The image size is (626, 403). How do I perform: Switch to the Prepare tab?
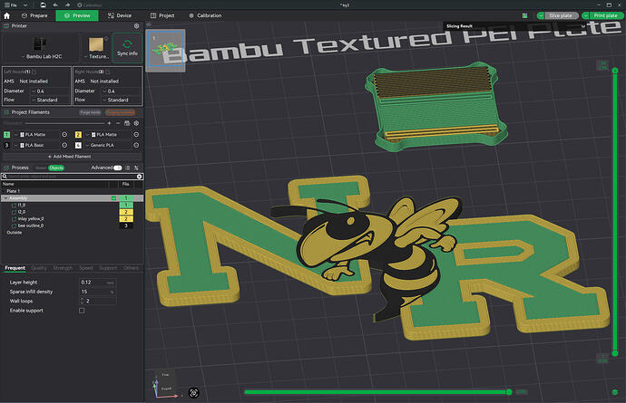[x=34, y=15]
